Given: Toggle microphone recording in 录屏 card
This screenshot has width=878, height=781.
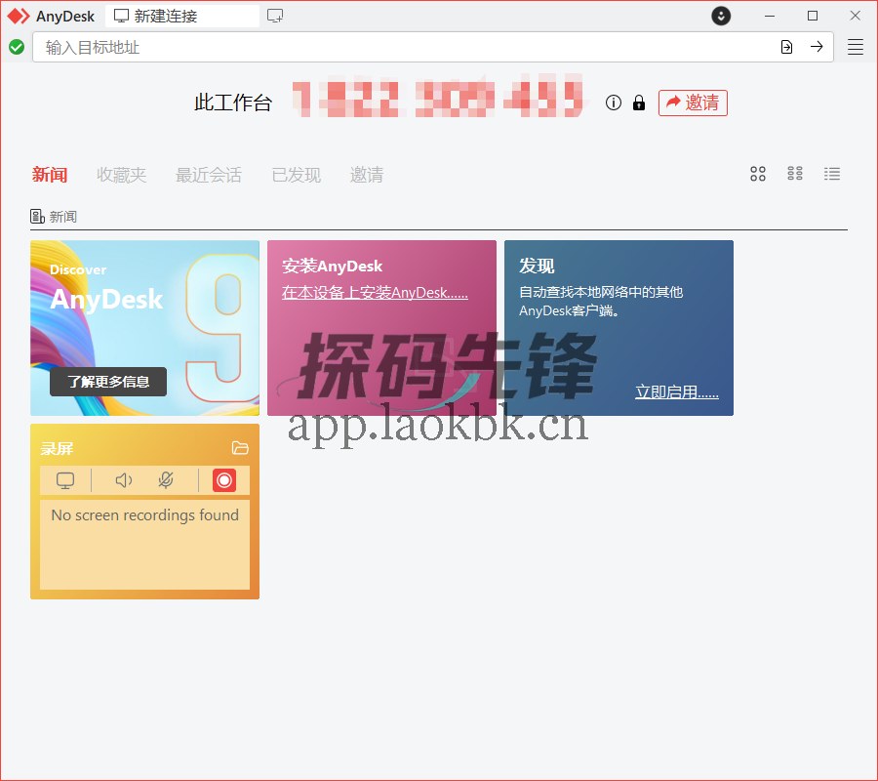Looking at the screenshot, I should [166, 480].
